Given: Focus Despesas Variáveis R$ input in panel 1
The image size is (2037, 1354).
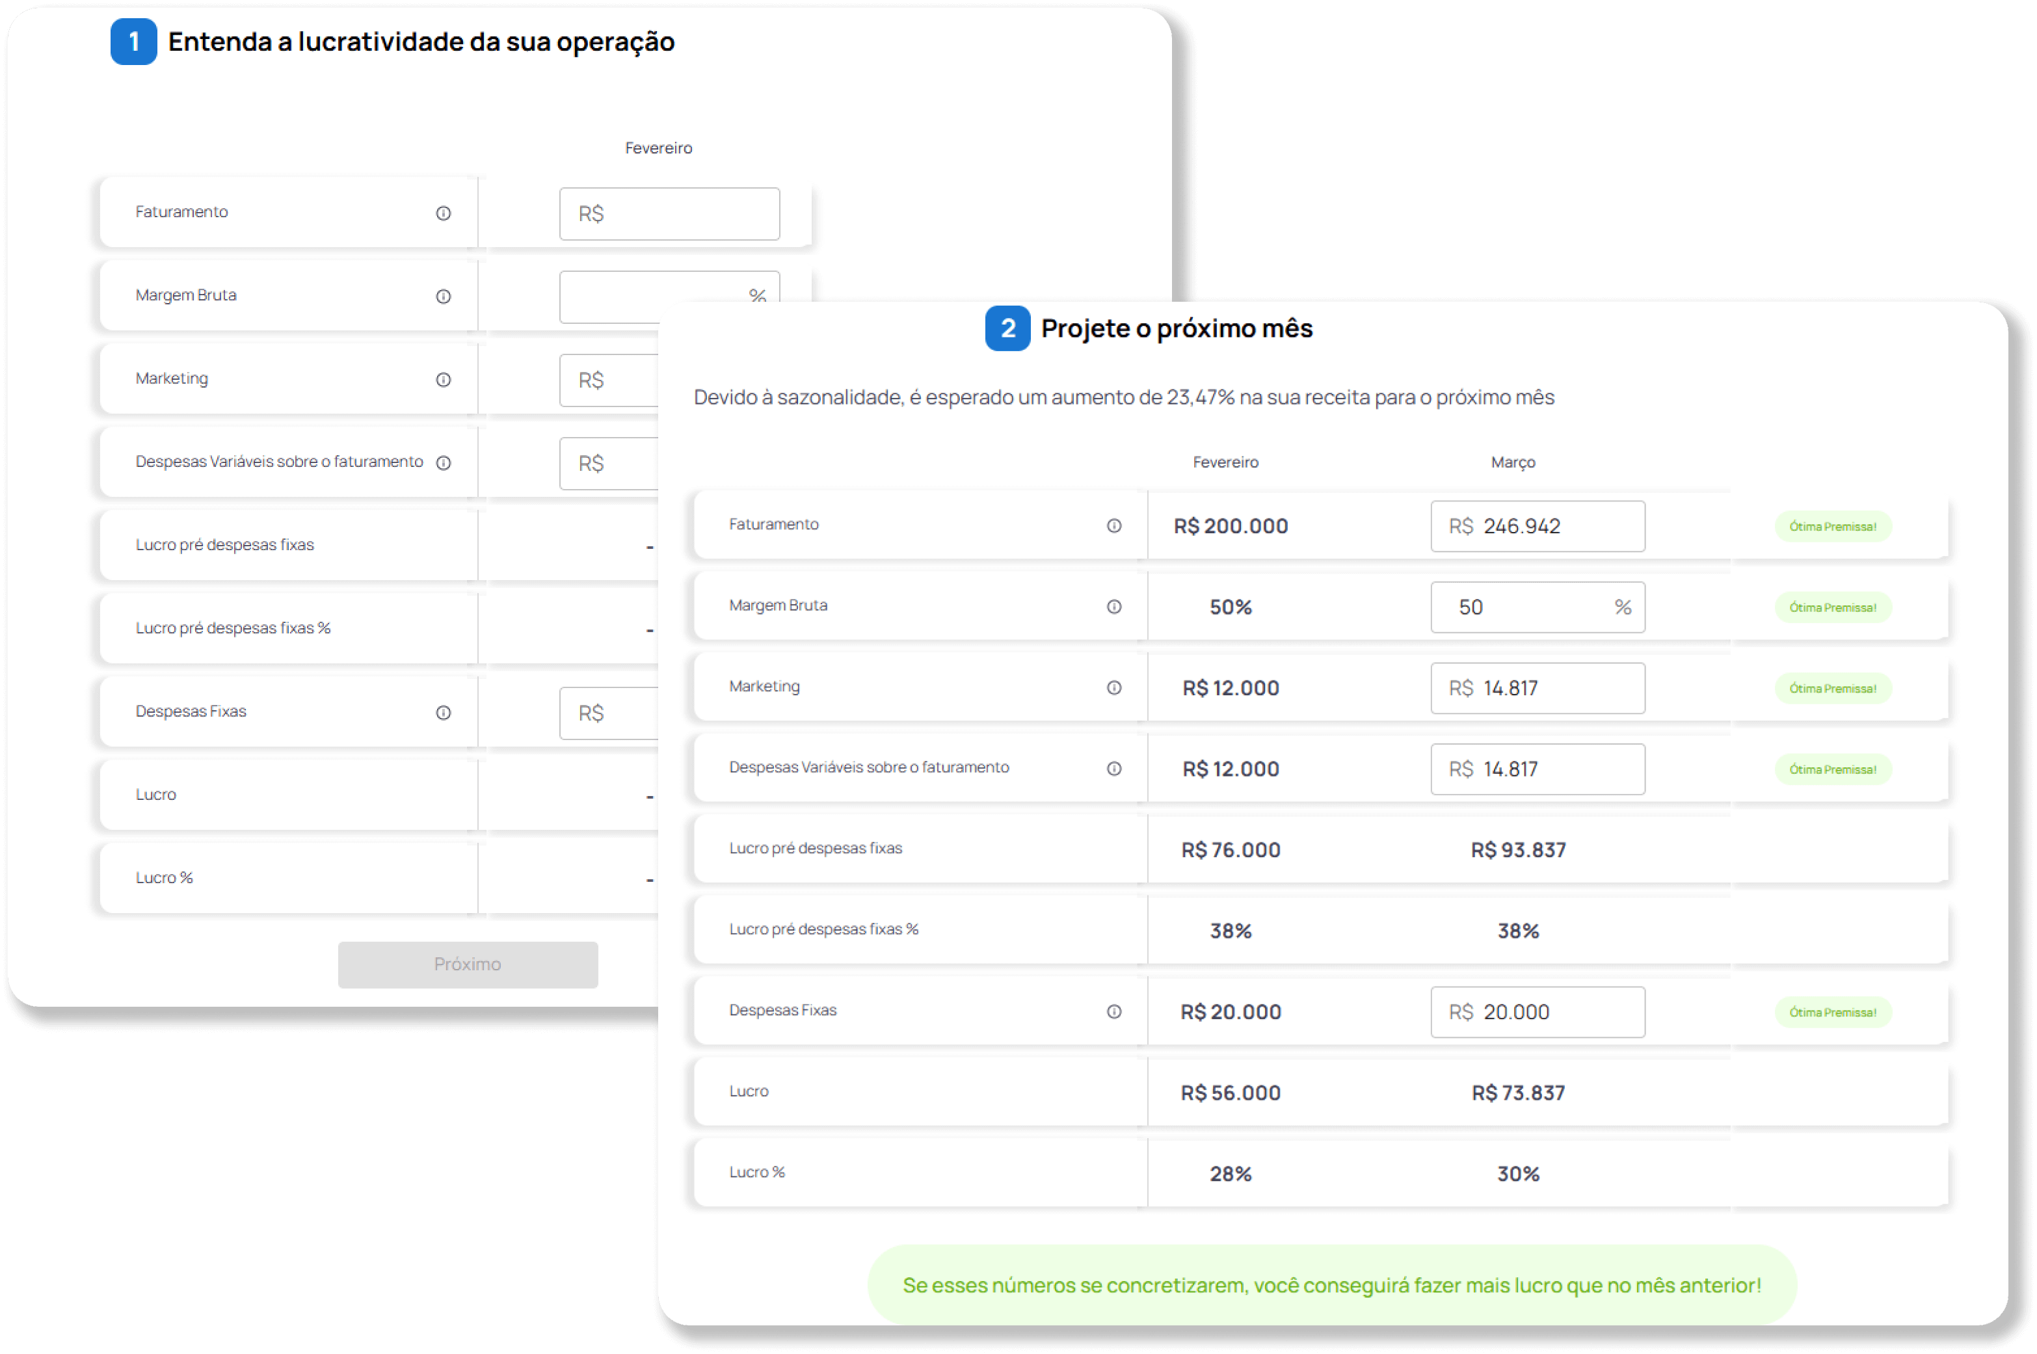Looking at the screenshot, I should (609, 464).
